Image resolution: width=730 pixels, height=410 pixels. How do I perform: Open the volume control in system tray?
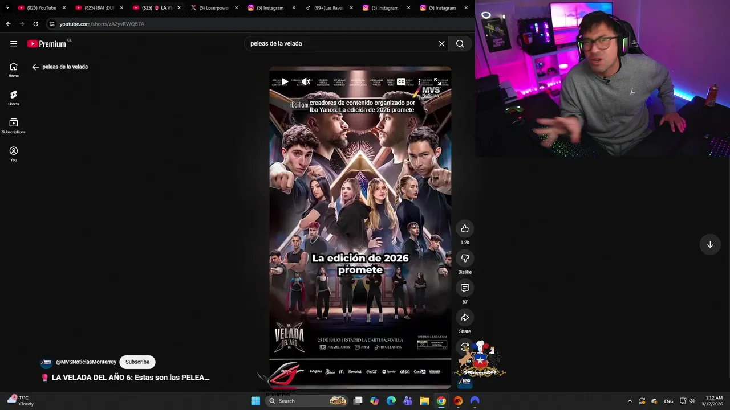click(x=692, y=401)
